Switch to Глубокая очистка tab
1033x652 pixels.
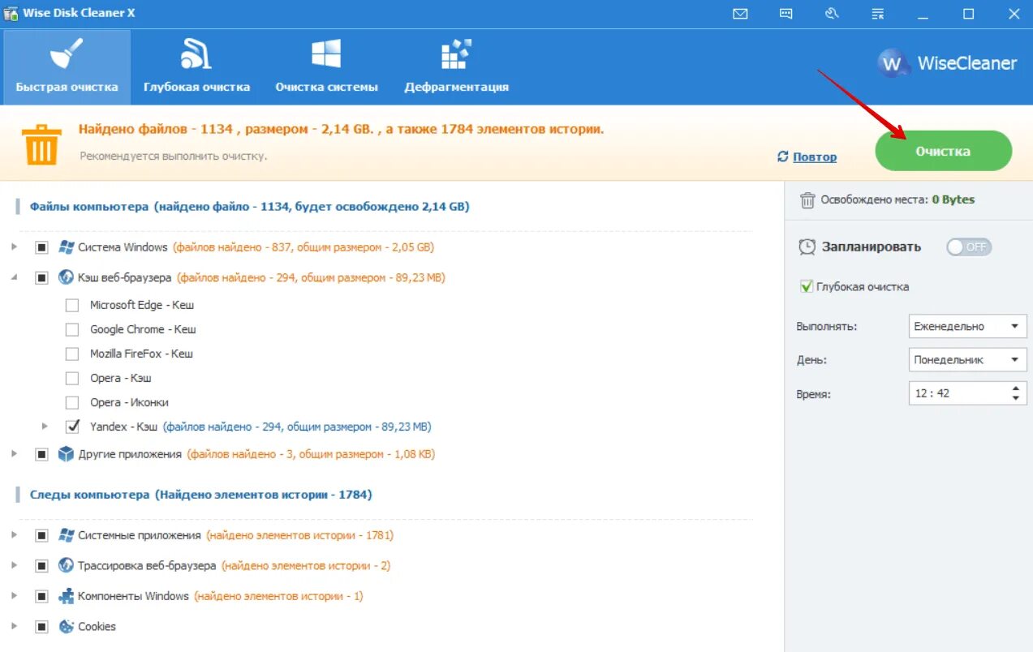196,67
